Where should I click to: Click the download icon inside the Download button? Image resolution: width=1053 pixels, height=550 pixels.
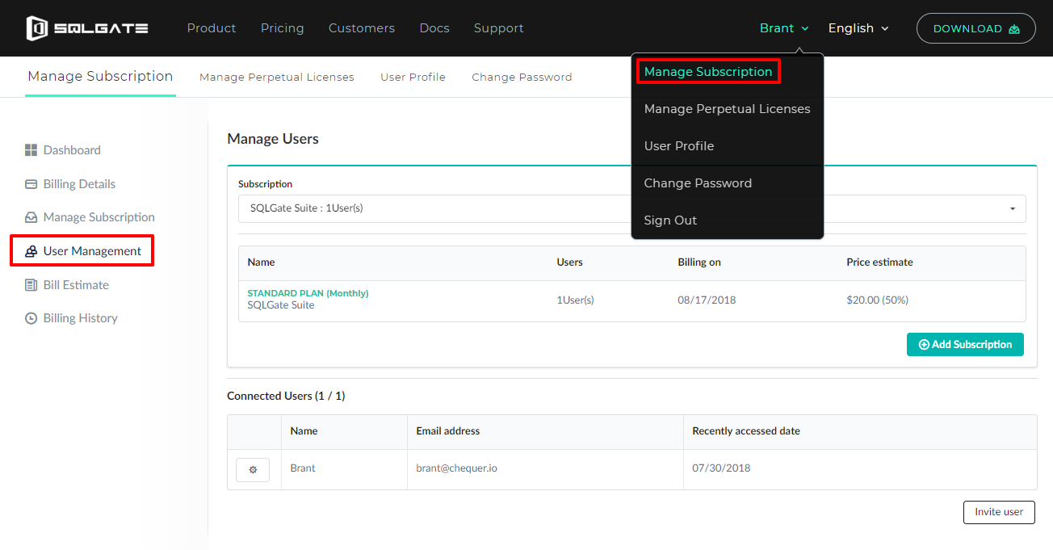point(1014,29)
